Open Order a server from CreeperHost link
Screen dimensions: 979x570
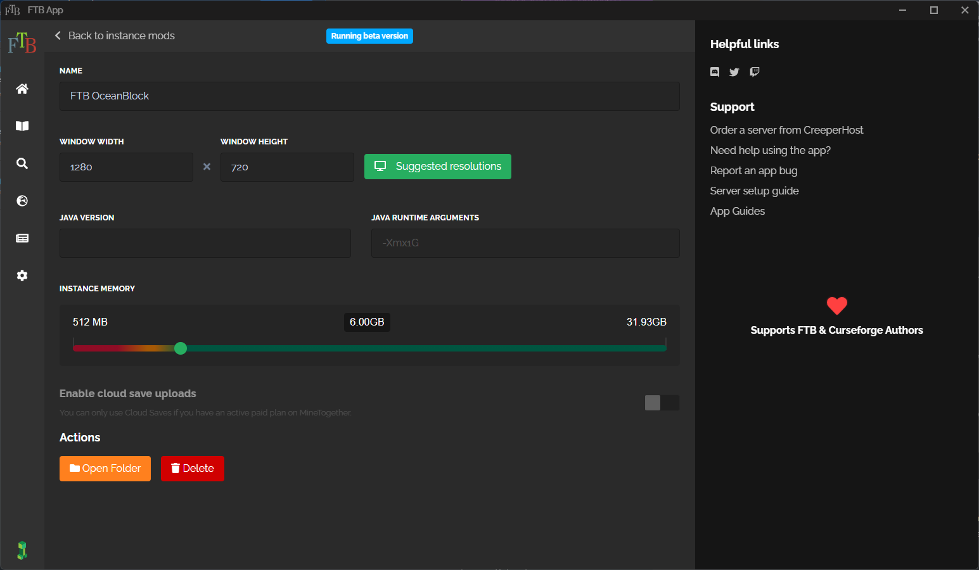coord(786,130)
